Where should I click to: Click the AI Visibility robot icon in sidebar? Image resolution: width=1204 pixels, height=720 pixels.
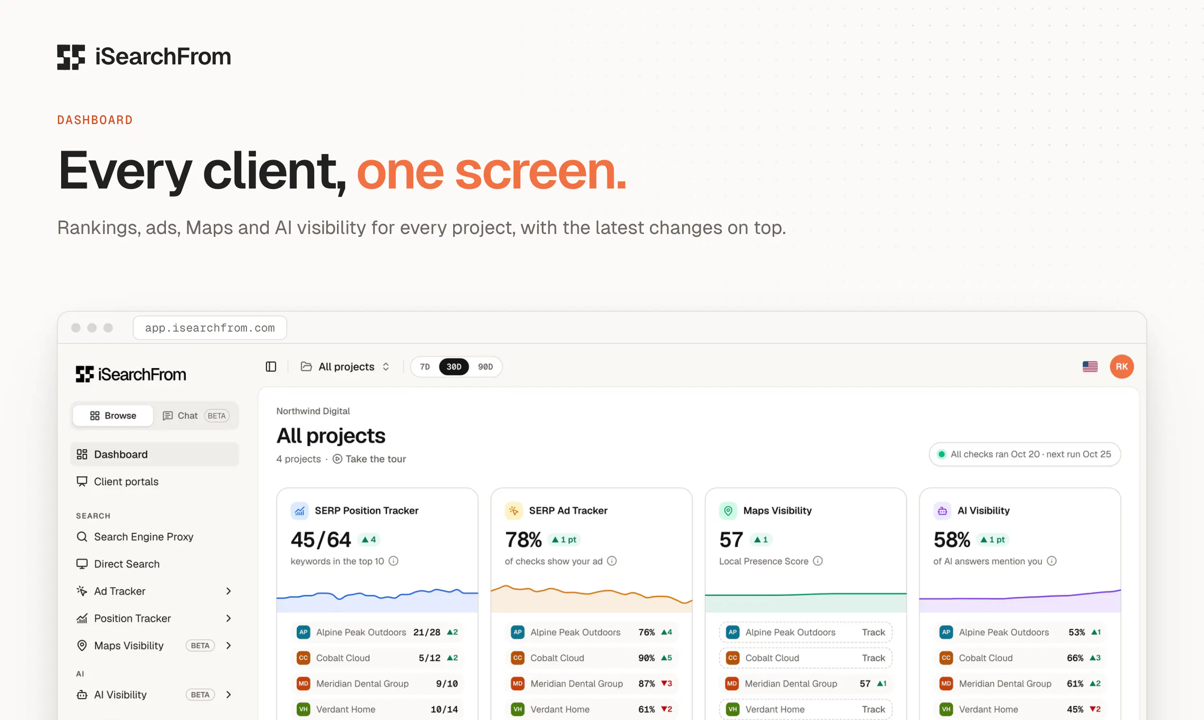[x=82, y=695]
